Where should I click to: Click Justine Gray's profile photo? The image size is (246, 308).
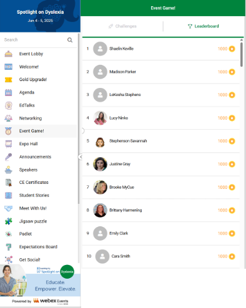(x=100, y=164)
